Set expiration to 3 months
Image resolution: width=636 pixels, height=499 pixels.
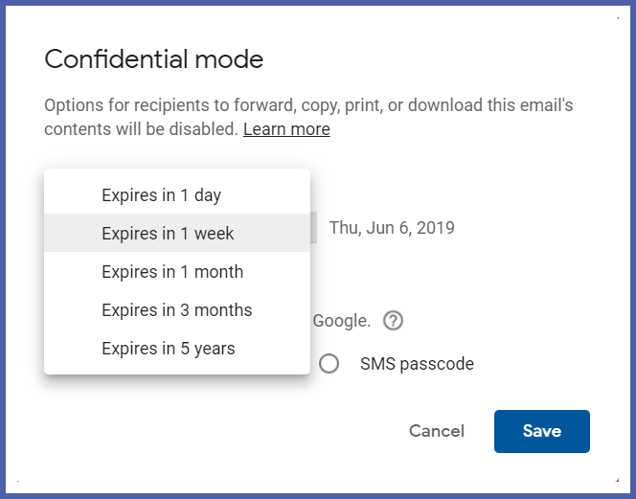[x=176, y=310]
